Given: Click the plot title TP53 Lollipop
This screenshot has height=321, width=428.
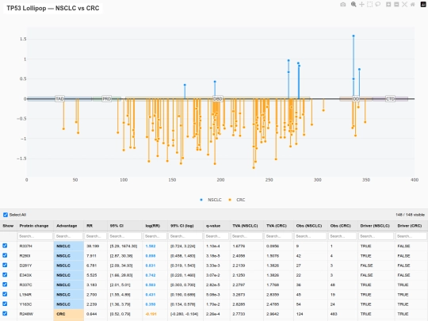Looking at the screenshot, I should pyautogui.click(x=53, y=8).
